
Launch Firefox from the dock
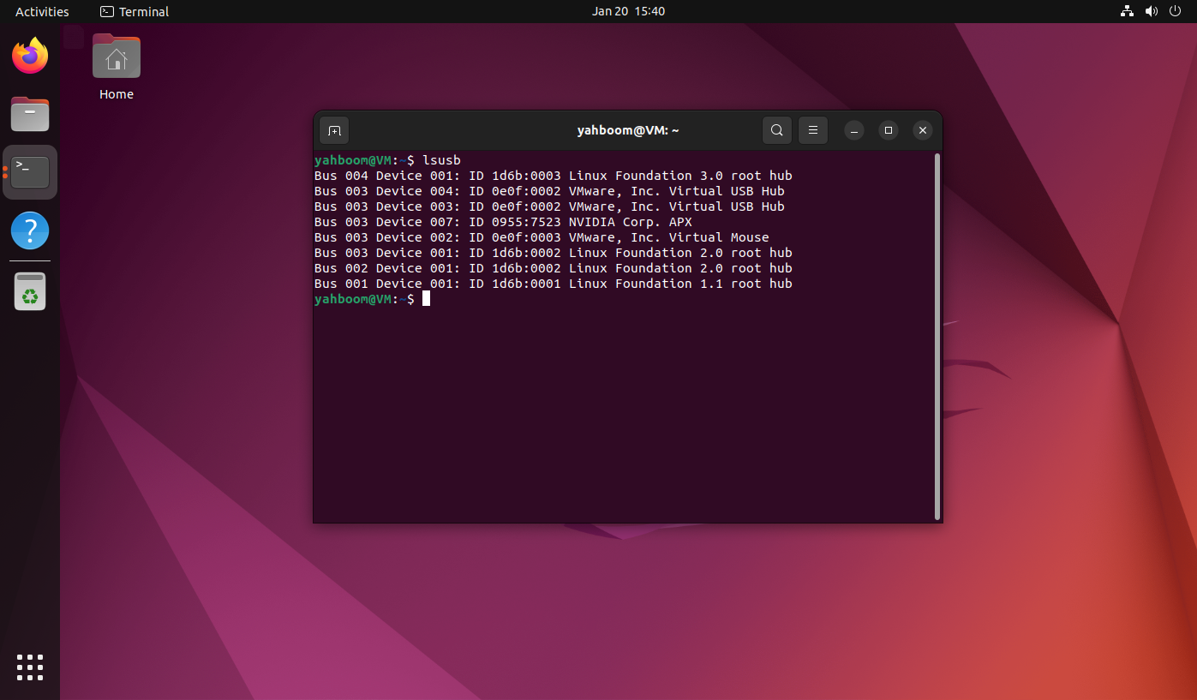click(x=29, y=55)
